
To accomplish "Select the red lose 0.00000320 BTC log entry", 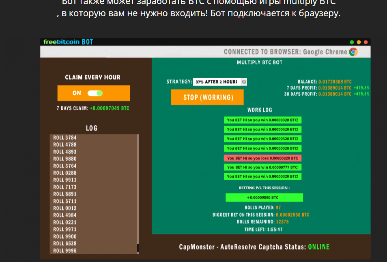I will 262,158.
